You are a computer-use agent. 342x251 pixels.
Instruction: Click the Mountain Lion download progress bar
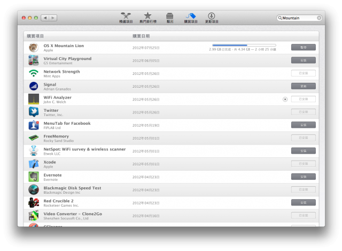[x=244, y=45]
